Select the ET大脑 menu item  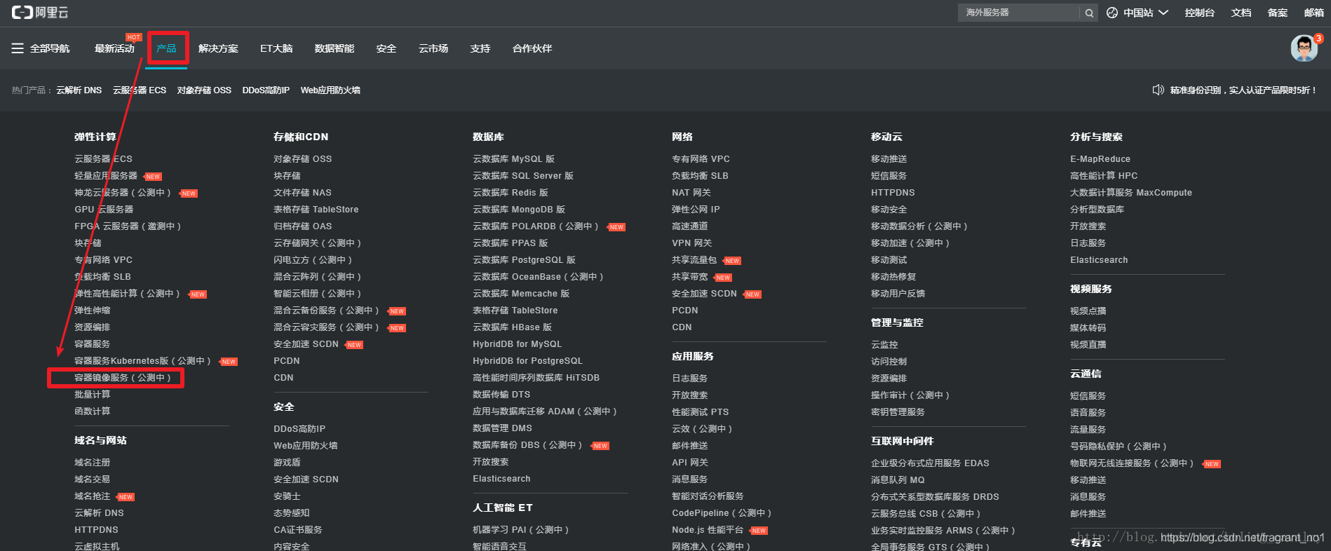point(276,48)
